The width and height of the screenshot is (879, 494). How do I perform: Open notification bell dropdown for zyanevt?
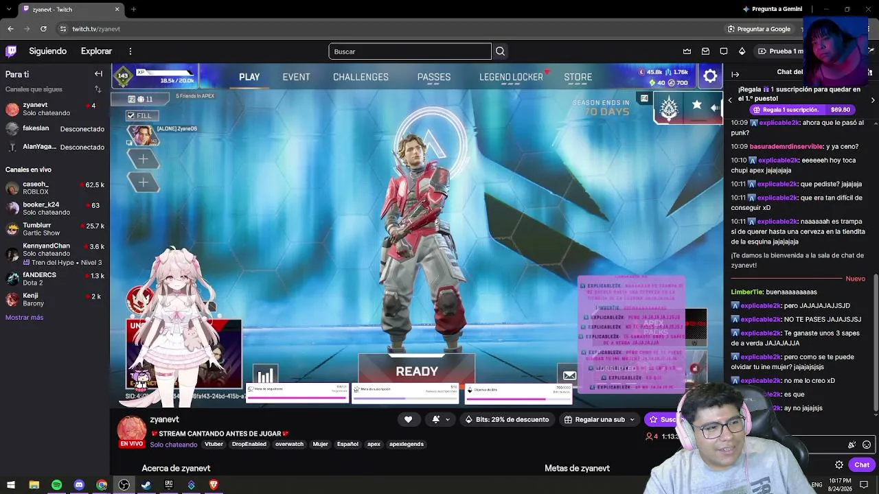(441, 419)
